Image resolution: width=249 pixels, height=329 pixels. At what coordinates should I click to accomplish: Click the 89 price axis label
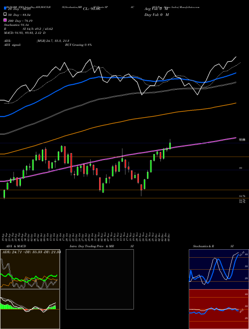pos(241,168)
